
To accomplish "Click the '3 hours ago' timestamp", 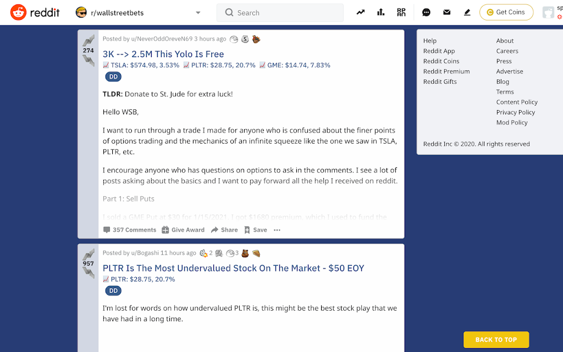I will point(210,39).
